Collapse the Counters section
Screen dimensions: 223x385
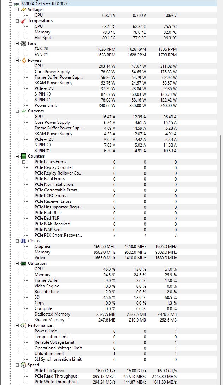pyautogui.click(x=17, y=157)
